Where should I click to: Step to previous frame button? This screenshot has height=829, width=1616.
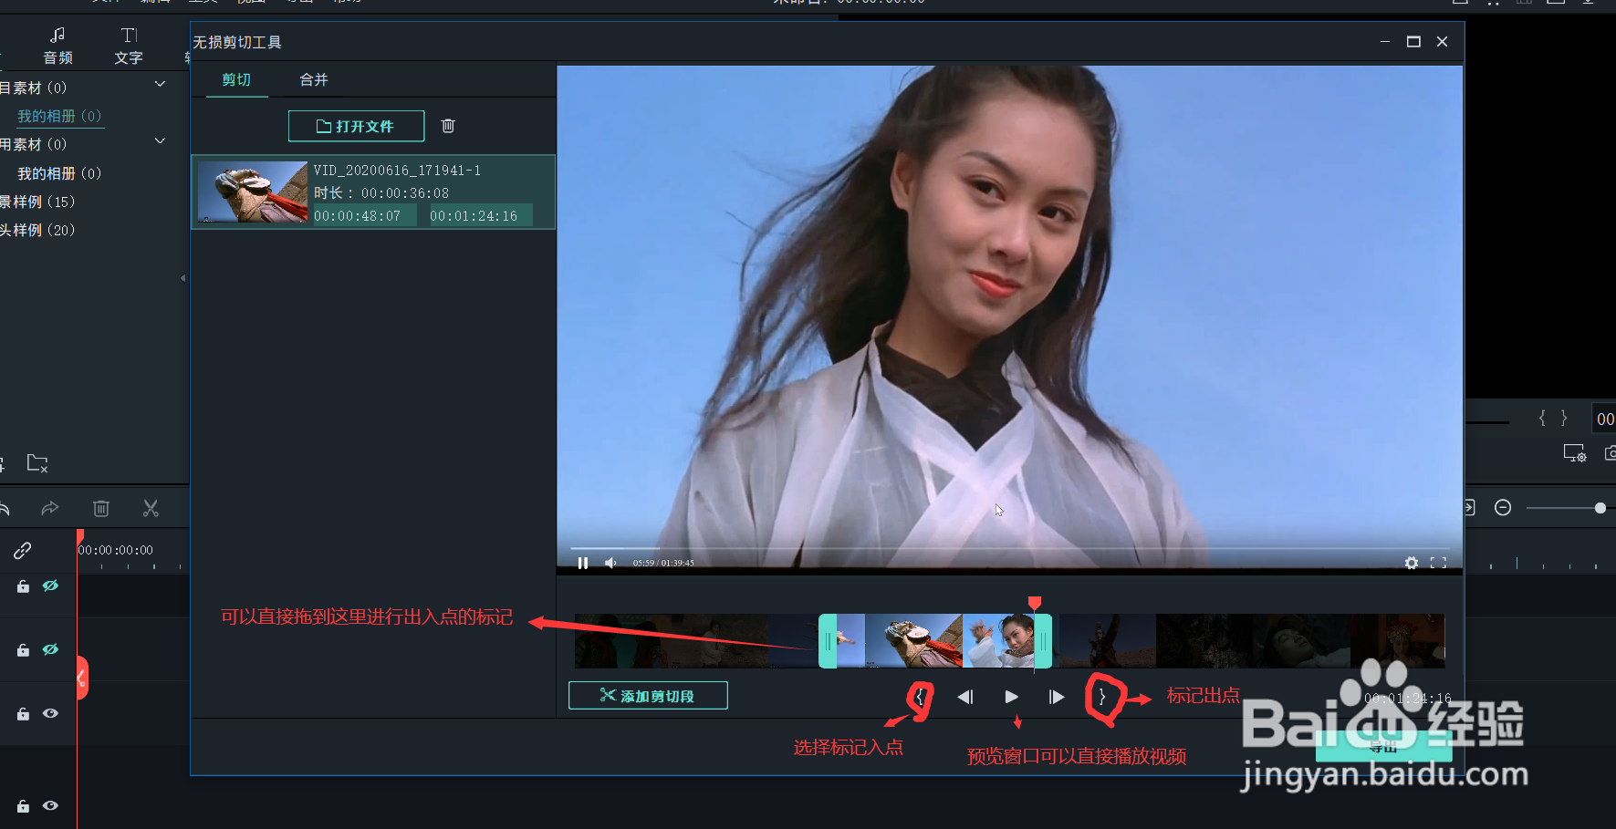click(965, 697)
